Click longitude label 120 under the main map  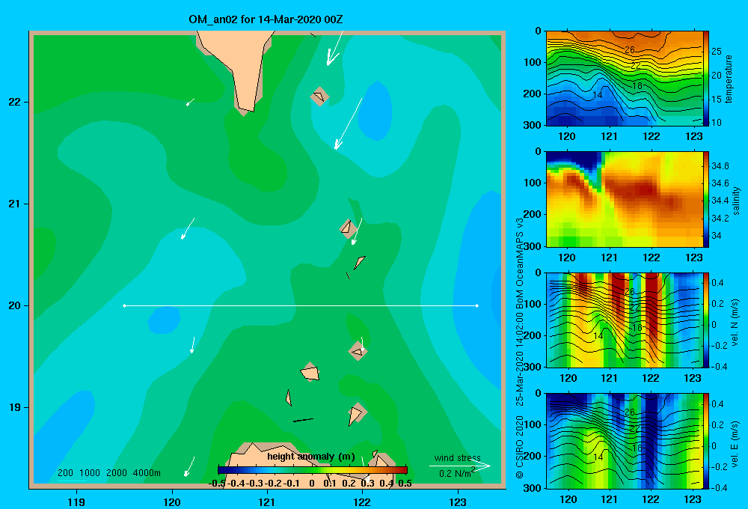point(172,502)
